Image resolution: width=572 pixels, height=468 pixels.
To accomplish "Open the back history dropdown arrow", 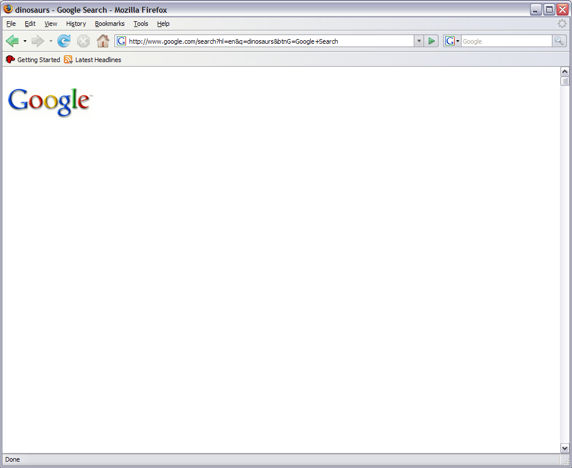I will (25, 41).
